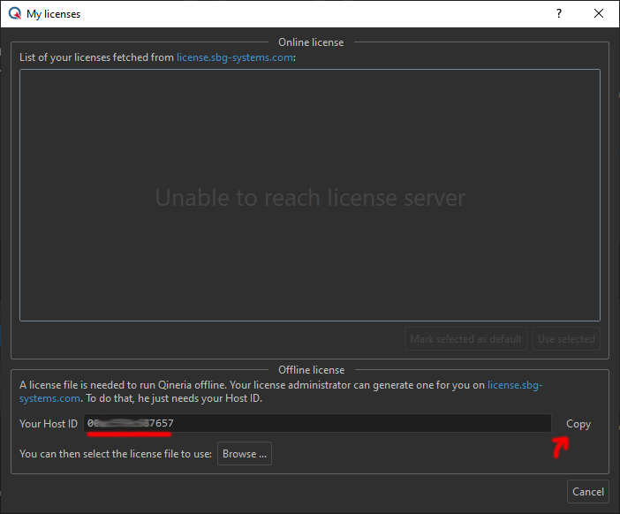Screen dimensions: 620x514
Task: Click the Mark selected as default button
Action: 466,339
